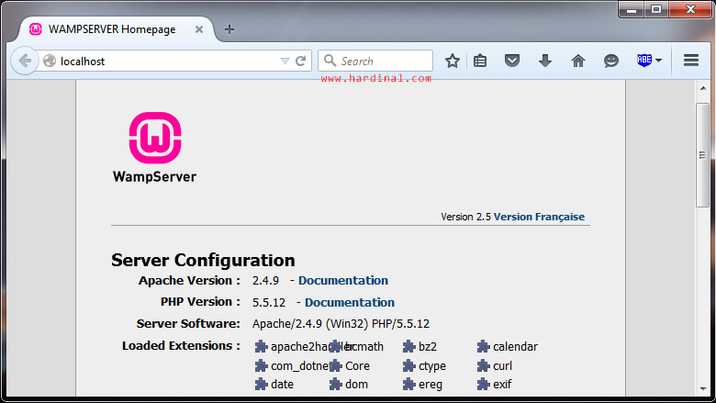716x403 pixels.
Task: Click the 'Loaded Extensions :' label
Action: pos(181,346)
